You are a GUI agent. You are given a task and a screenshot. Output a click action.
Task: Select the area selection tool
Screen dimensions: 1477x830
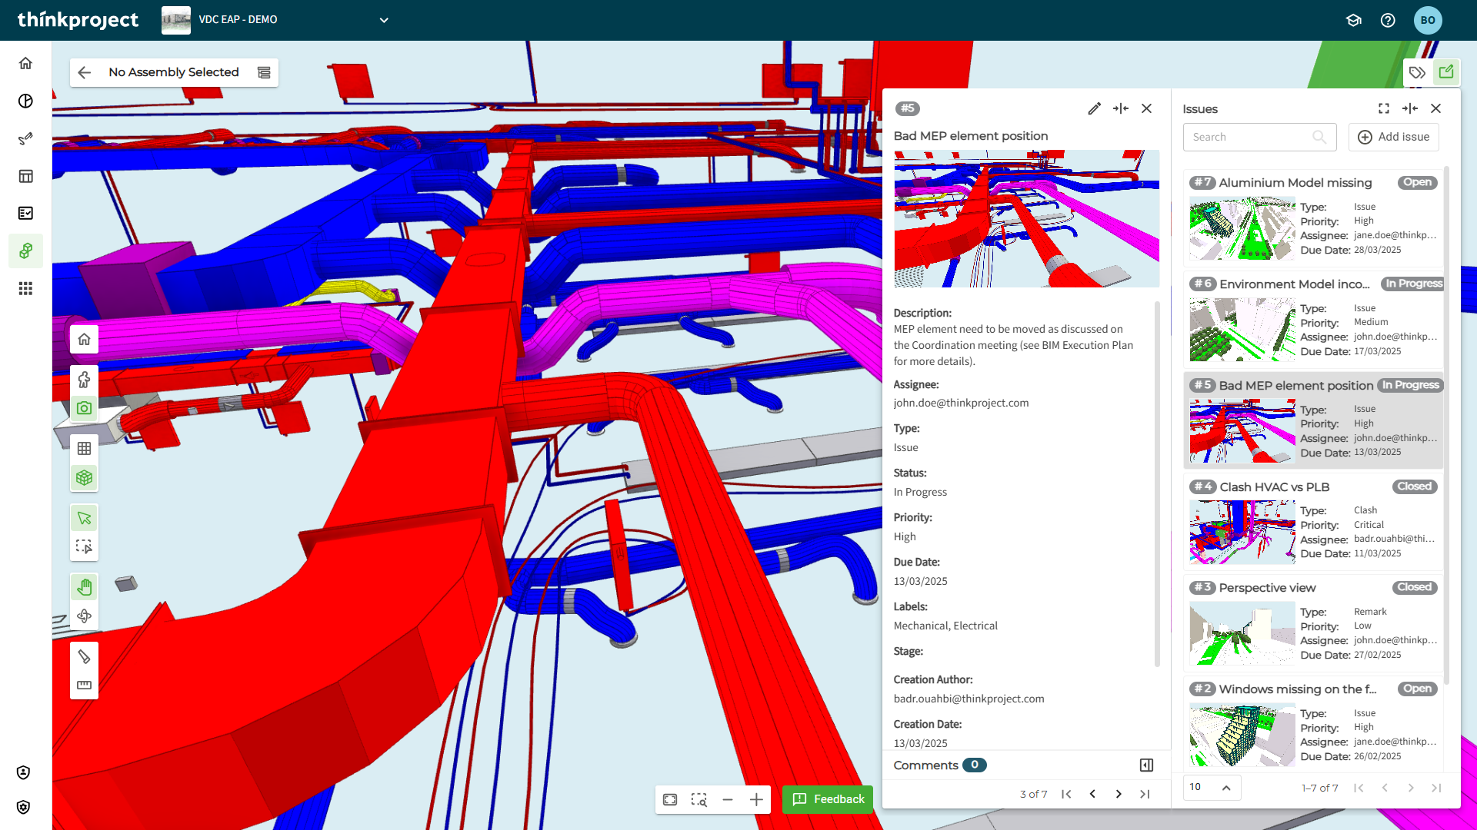click(85, 546)
